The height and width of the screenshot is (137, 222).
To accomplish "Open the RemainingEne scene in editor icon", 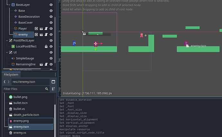I will point(41,64).
